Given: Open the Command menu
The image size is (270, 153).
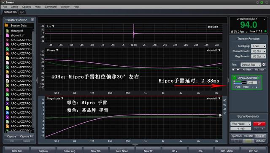Looking at the screenshot, I should [51, 7].
